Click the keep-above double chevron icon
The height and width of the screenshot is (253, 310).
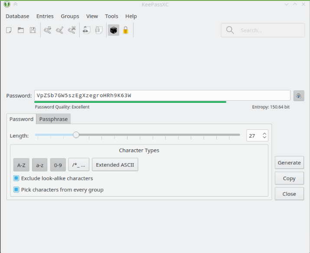coord(16,4)
